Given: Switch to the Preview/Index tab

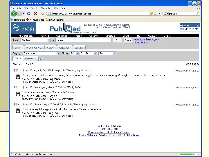Looking at the screenshot, I should tap(34, 47).
